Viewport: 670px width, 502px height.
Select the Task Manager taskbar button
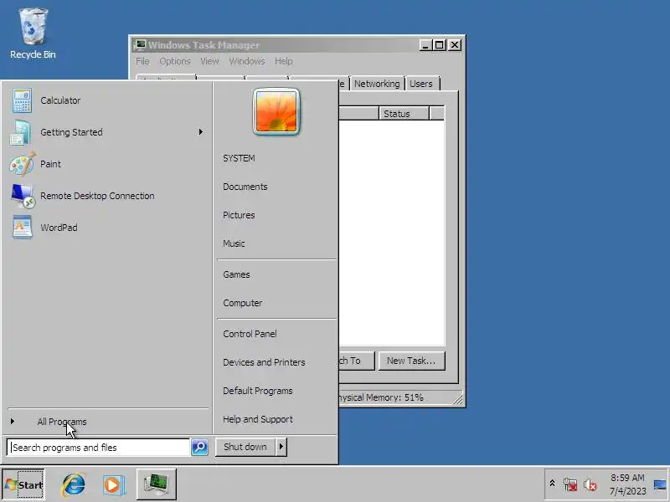pyautogui.click(x=157, y=484)
